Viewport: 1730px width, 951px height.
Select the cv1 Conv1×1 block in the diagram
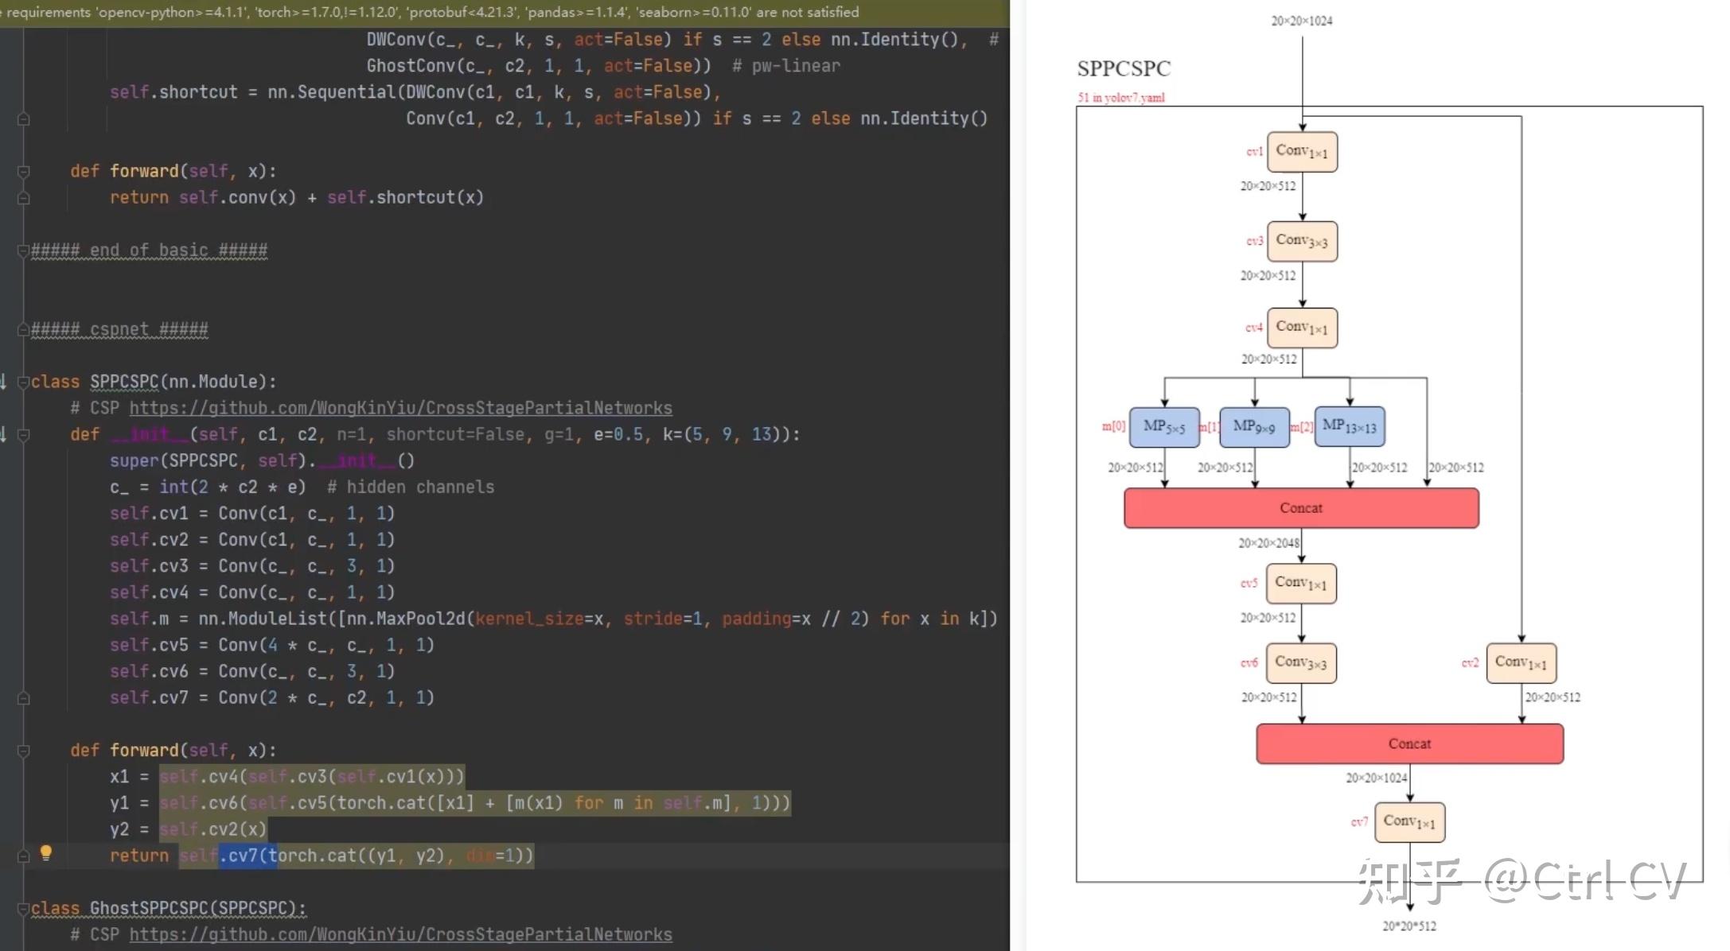[1302, 151]
